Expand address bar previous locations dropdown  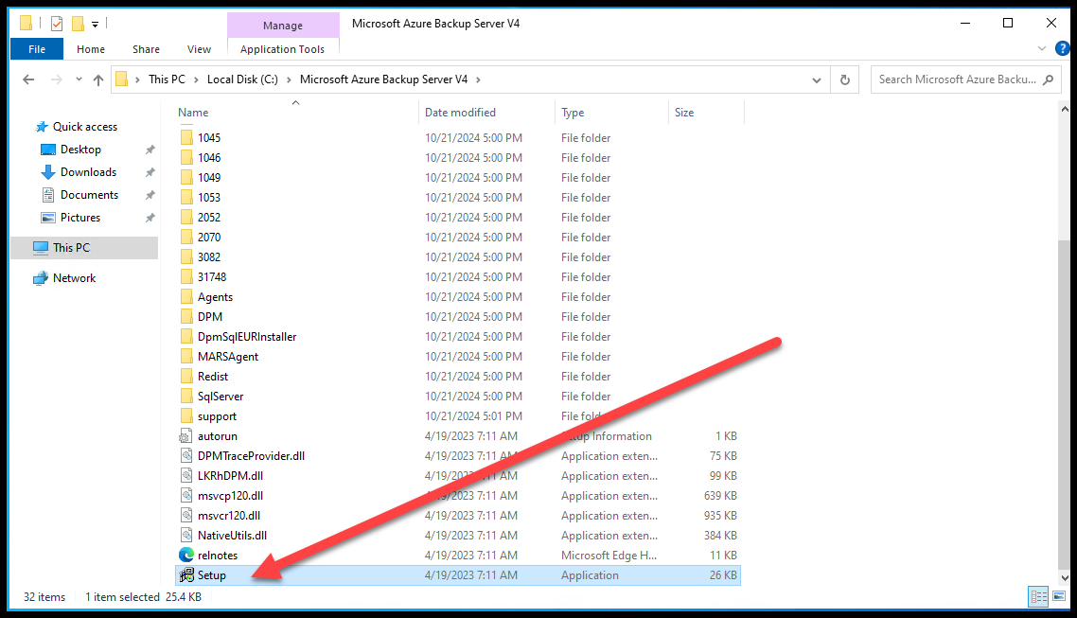pyautogui.click(x=816, y=79)
